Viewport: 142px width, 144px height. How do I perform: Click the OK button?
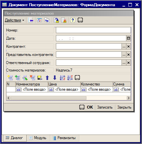point(90,107)
